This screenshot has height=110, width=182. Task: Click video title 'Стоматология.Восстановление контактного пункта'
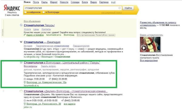(156, 56)
